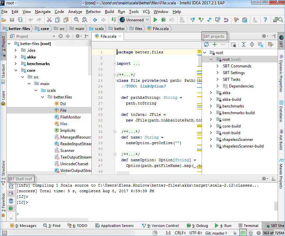The image size is (285, 236).
Task: Toggle the Z: Structure side tool window
Action: click(x=3, y=172)
